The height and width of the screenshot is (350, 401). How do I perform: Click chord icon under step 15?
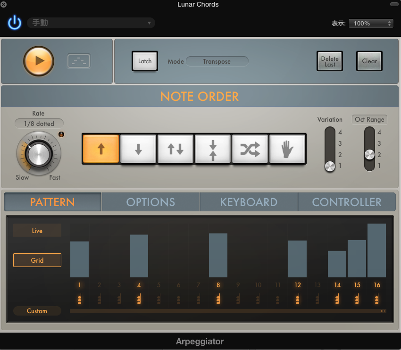(x=357, y=299)
